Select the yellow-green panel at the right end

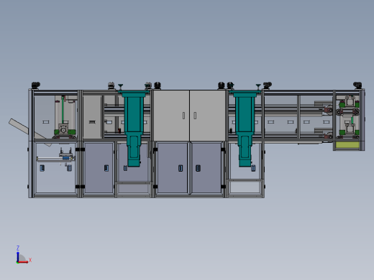pyautogui.click(x=347, y=145)
